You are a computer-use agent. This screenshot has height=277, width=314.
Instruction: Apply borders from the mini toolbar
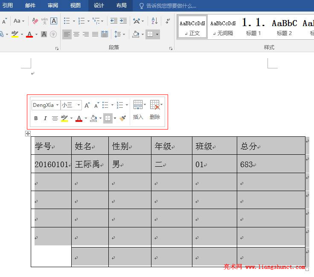(x=108, y=118)
